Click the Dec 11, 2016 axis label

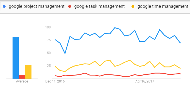tap(55, 81)
